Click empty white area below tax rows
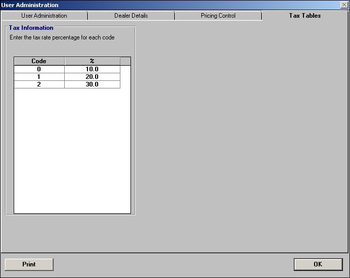 [x=72, y=151]
